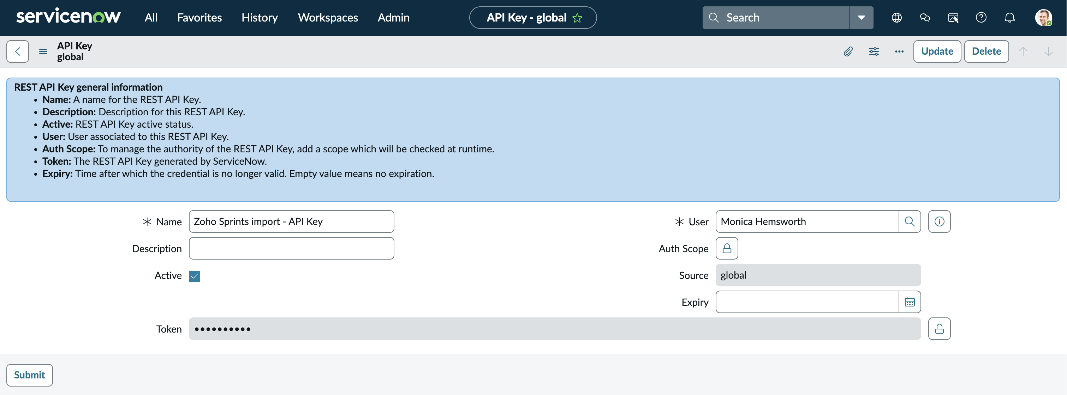The width and height of the screenshot is (1067, 395).
Task: Unlock the Auth Scope field
Action: tap(727, 248)
